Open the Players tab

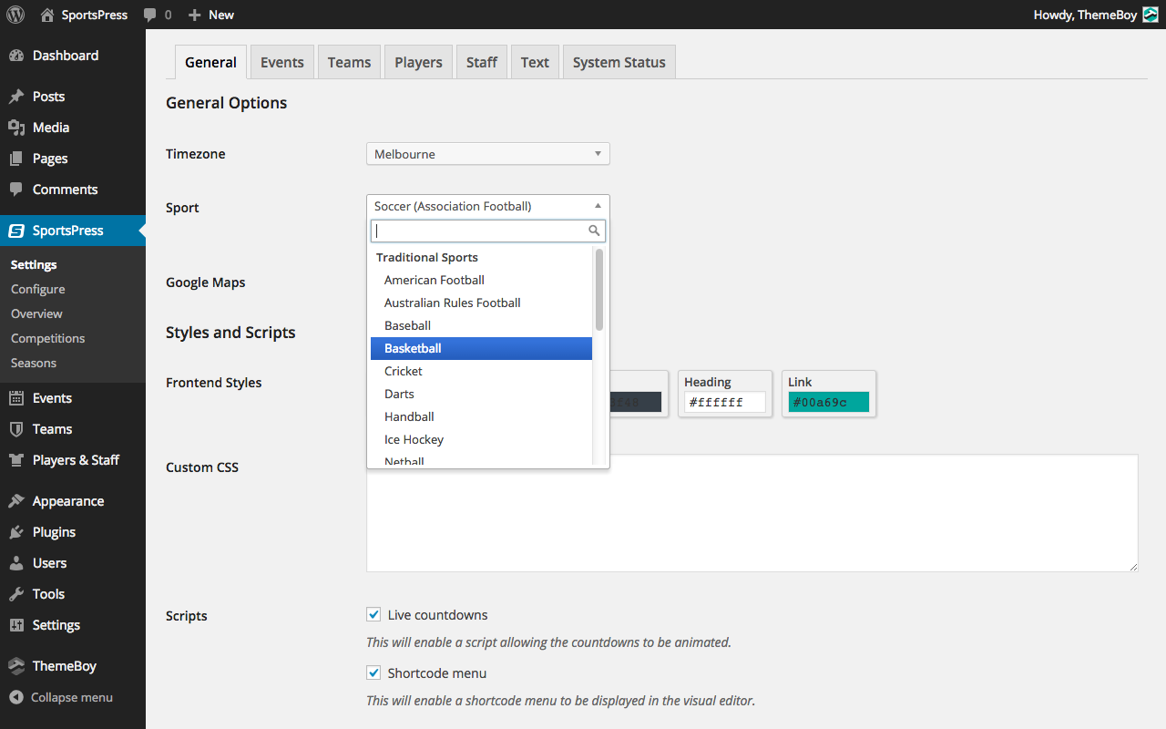[418, 62]
